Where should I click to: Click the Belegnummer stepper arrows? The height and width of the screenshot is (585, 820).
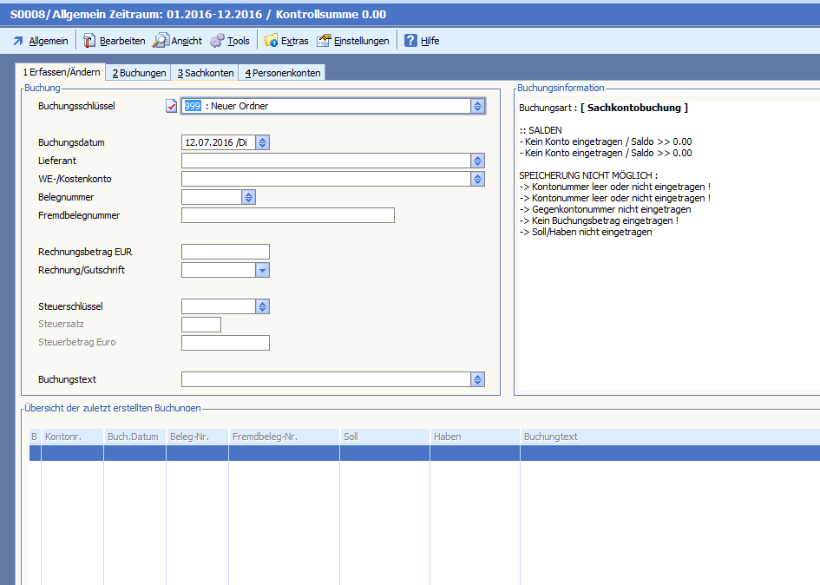(x=248, y=197)
